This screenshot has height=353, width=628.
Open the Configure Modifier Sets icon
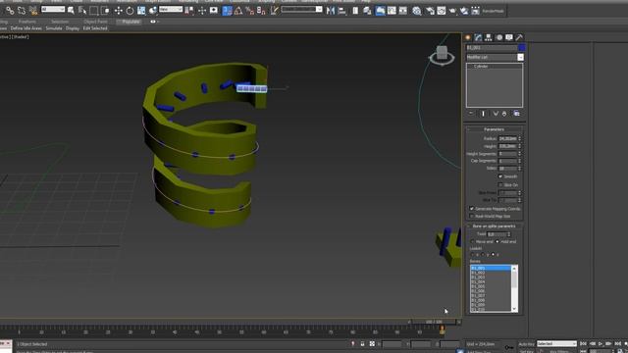(517, 114)
